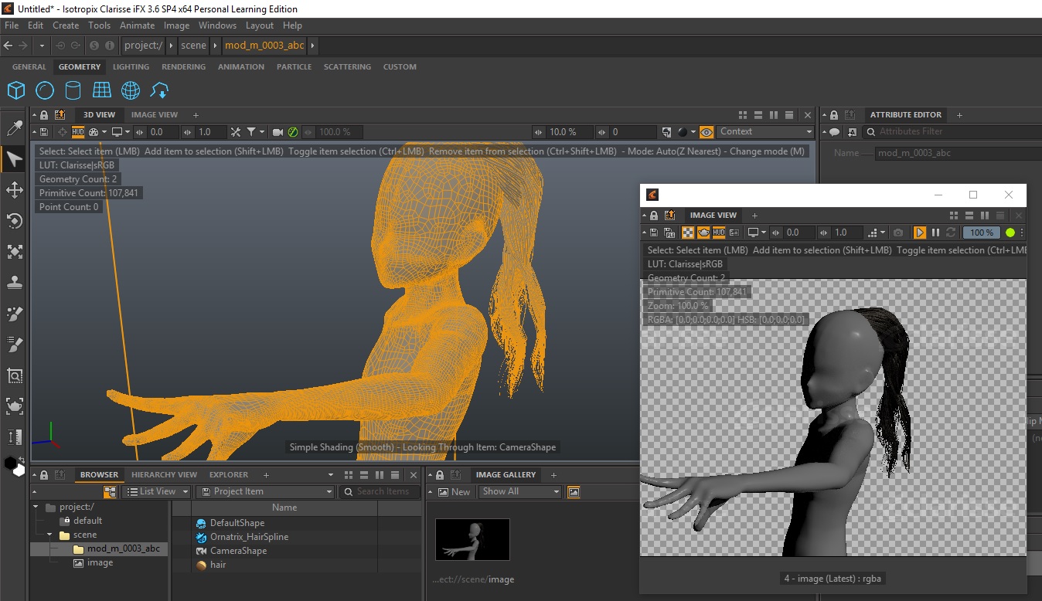Screen dimensions: 1042x601
Task: Select Ornatrix_HairSpline in the browser list
Action: coord(248,537)
